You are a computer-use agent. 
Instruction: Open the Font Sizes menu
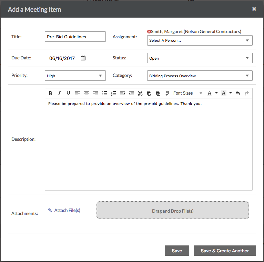tap(187, 93)
